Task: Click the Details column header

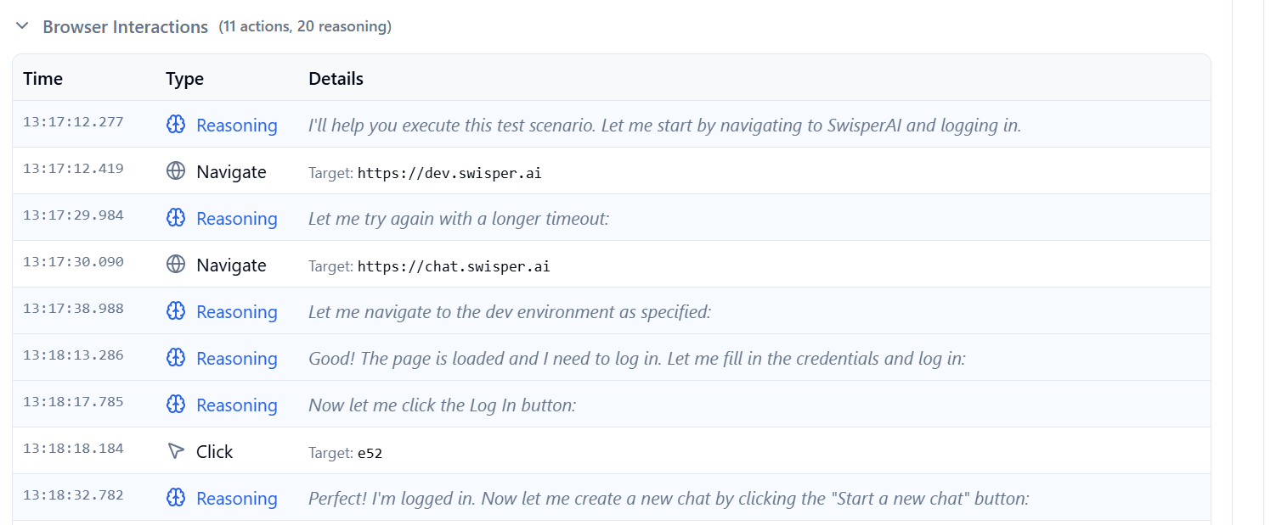Action: click(336, 79)
